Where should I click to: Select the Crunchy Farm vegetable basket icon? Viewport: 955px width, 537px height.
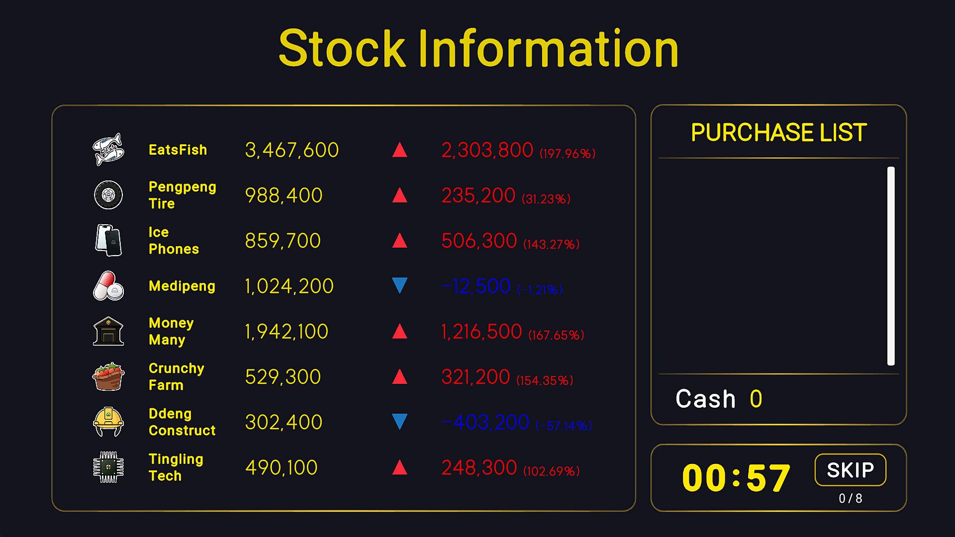tap(108, 376)
